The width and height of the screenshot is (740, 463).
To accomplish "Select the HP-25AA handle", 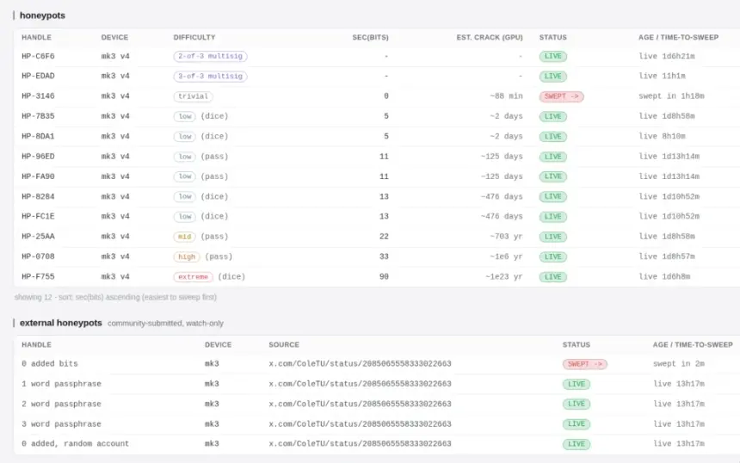I will tap(38, 237).
